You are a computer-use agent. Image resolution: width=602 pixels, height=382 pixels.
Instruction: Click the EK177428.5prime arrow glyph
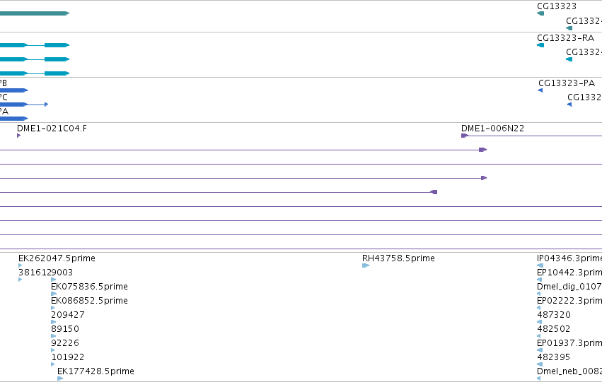coord(60,378)
